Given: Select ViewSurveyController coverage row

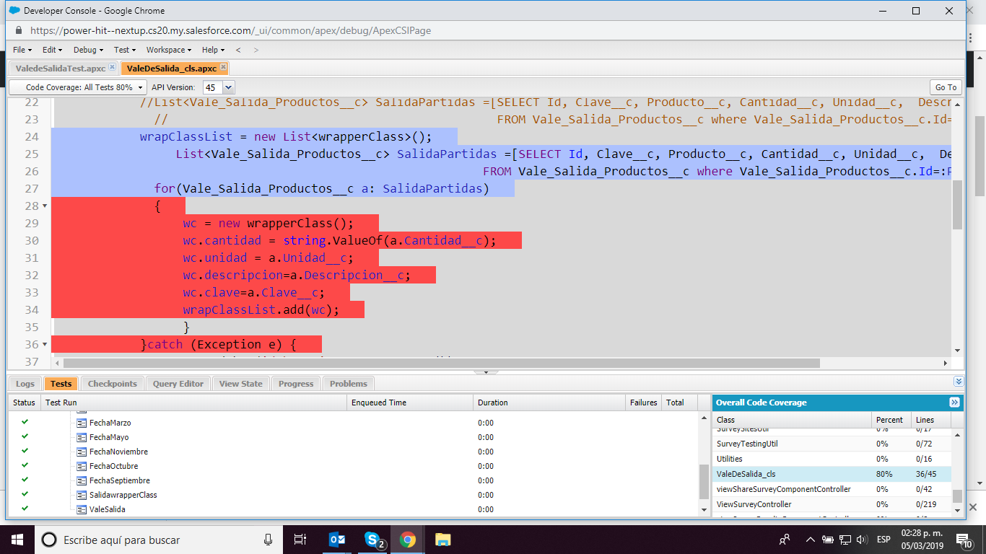Looking at the screenshot, I should pos(832,504).
